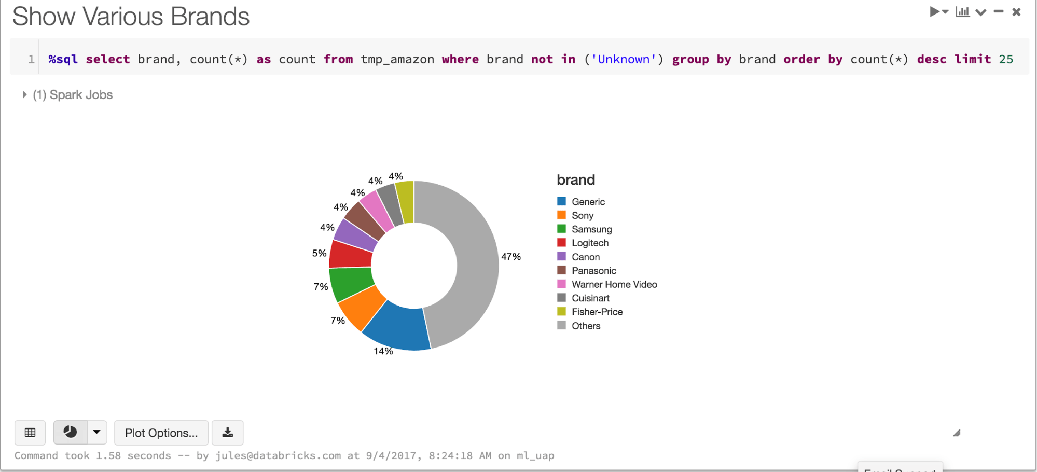Screen dimensions: 1037x472
Task: Click the green Samsung donut slice
Action: [351, 283]
